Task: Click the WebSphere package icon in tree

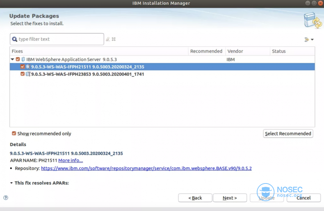Action: (x=23, y=60)
